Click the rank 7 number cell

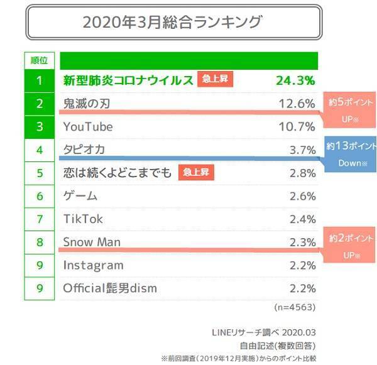point(39,219)
